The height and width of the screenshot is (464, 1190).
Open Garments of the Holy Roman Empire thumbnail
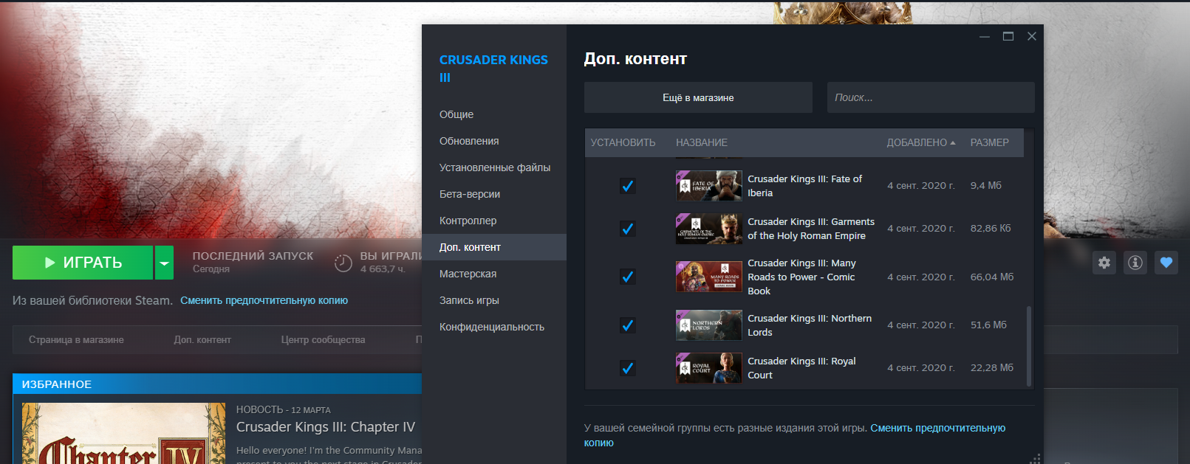click(x=709, y=229)
